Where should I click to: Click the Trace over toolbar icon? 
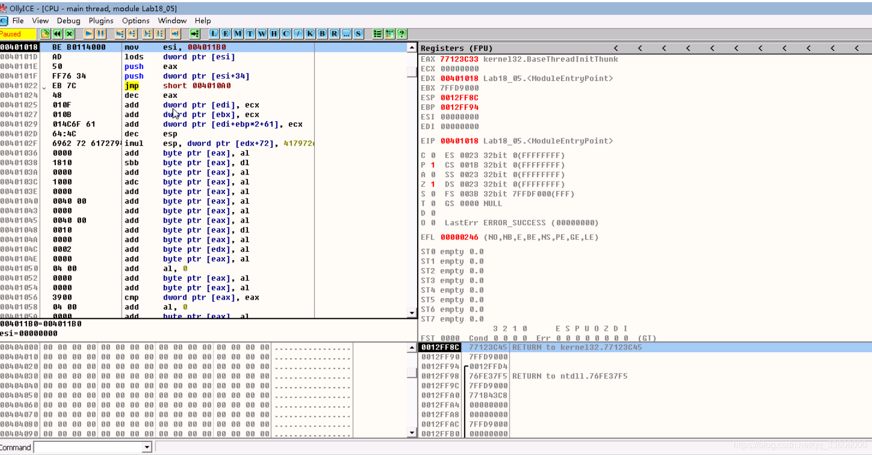pyautogui.click(x=160, y=34)
